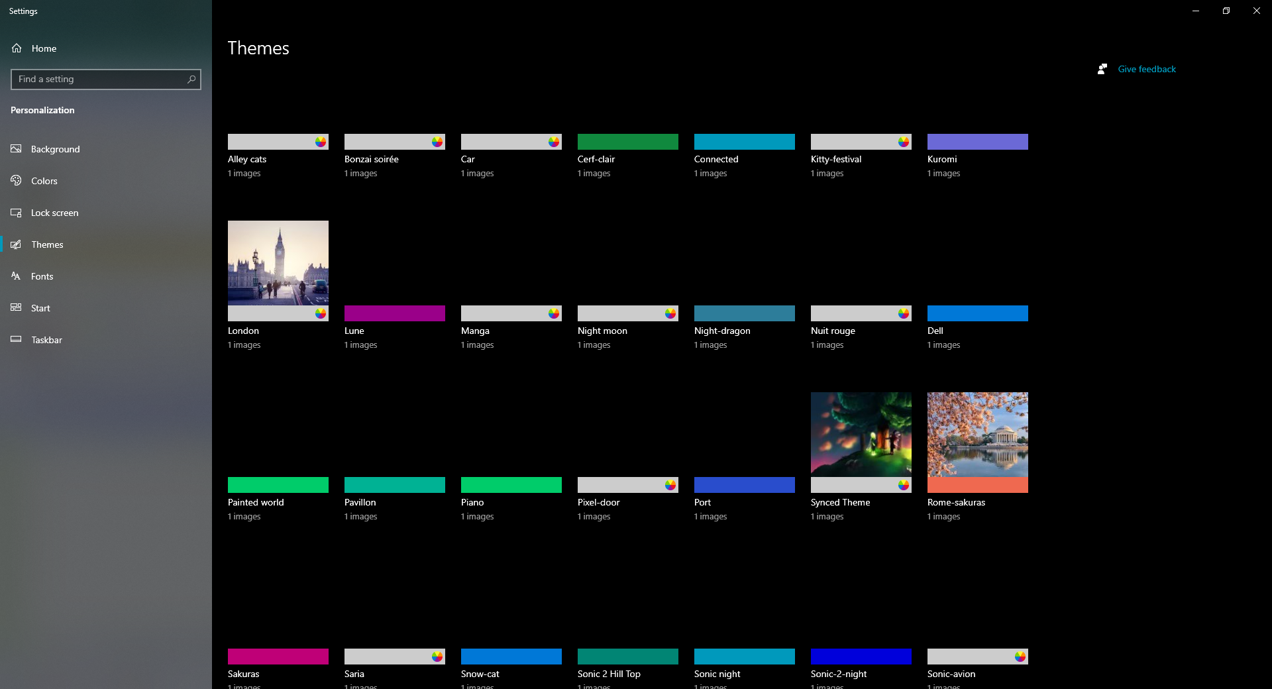Open the Give feedback link
This screenshot has width=1272, height=689.
point(1147,69)
